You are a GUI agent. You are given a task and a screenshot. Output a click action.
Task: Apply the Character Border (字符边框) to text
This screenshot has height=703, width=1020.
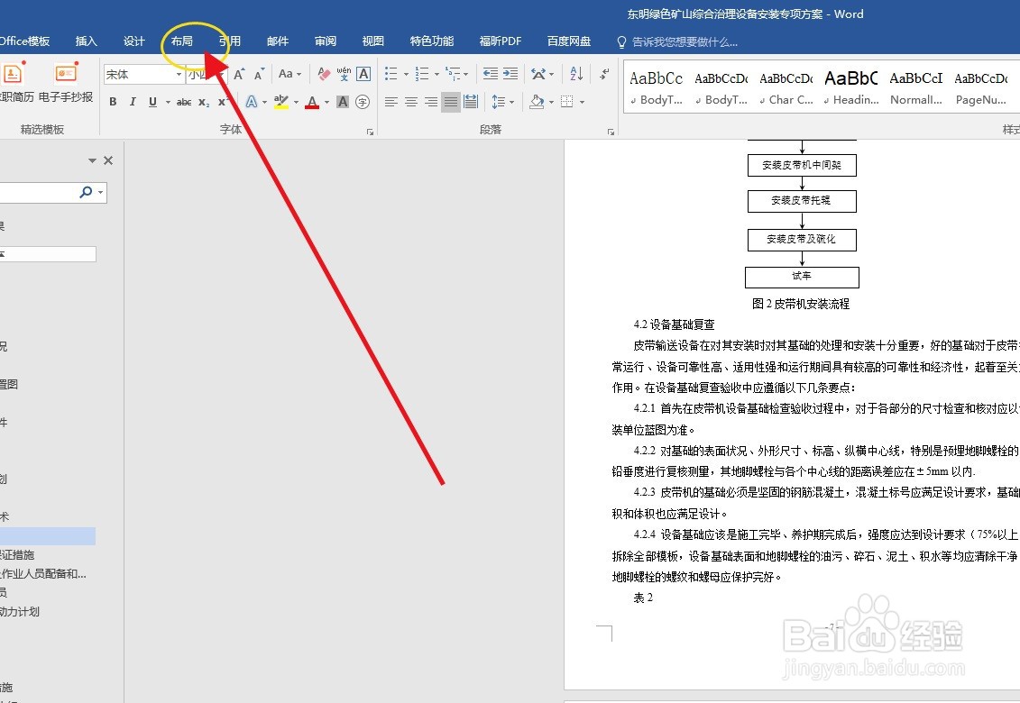(363, 73)
